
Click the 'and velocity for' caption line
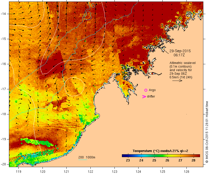[181, 70]
